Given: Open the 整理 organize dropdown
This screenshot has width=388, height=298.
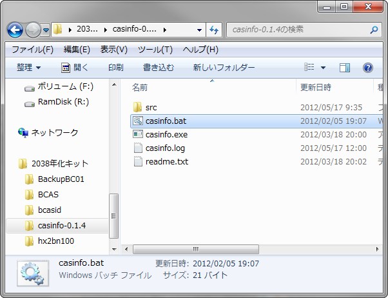Looking at the screenshot, I should coord(28,67).
